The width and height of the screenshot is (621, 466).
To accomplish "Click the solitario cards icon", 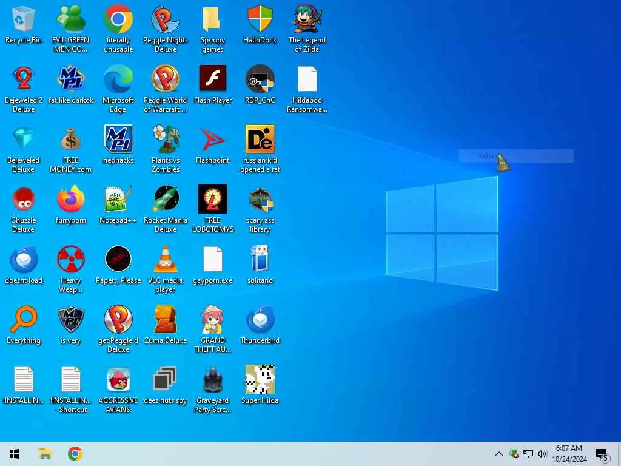I will point(260,259).
